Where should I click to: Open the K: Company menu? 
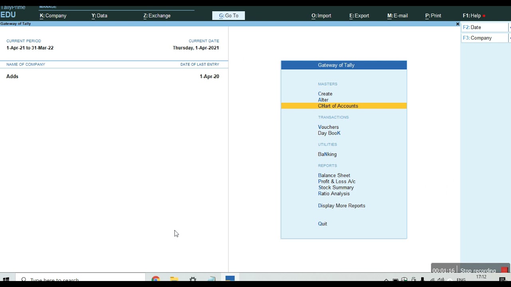click(53, 16)
